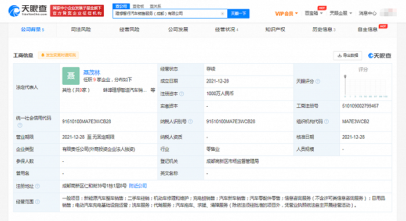Click the HOT badge above 百宝箱
This screenshot has width=406, height=221.
coord(322,8)
